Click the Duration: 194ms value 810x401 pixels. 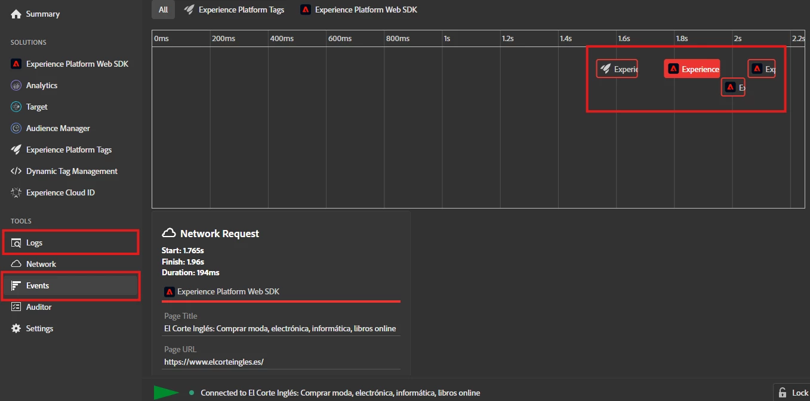pos(190,272)
